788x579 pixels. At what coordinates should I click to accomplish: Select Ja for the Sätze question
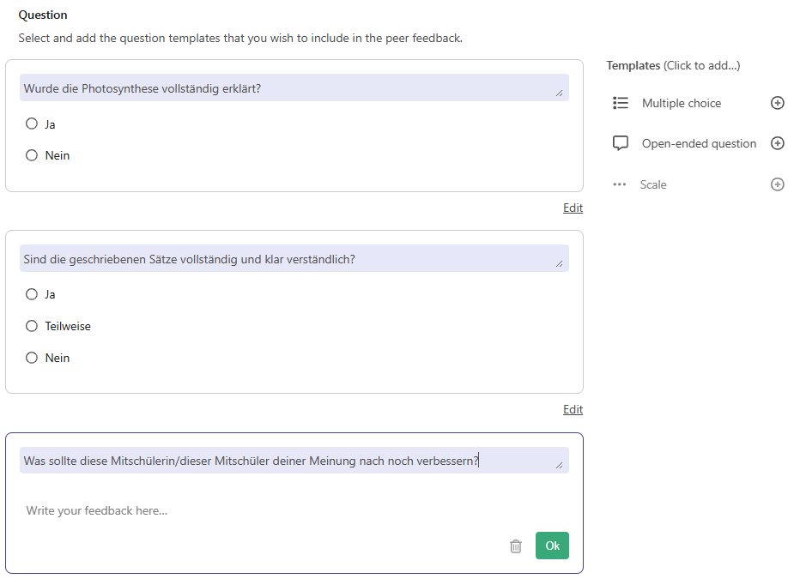[x=32, y=294]
